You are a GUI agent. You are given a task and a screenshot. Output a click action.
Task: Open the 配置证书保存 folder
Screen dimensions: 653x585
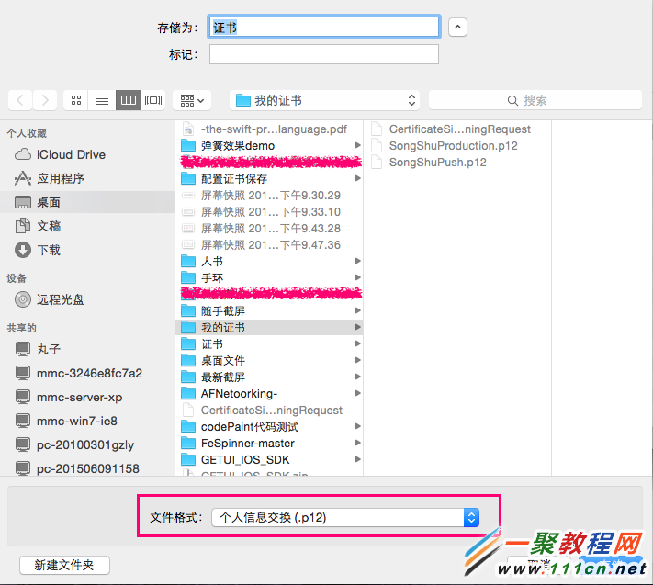coord(269,179)
